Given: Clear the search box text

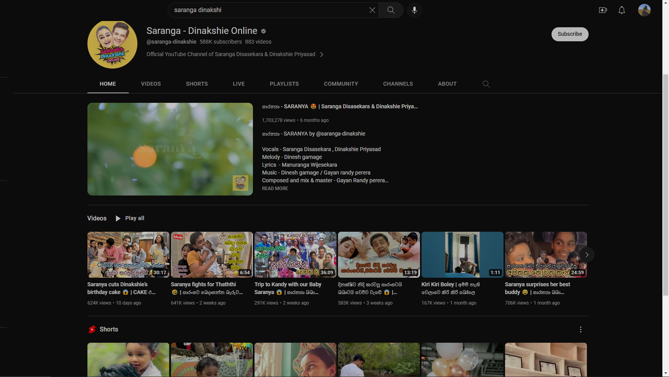Looking at the screenshot, I should pos(372,10).
